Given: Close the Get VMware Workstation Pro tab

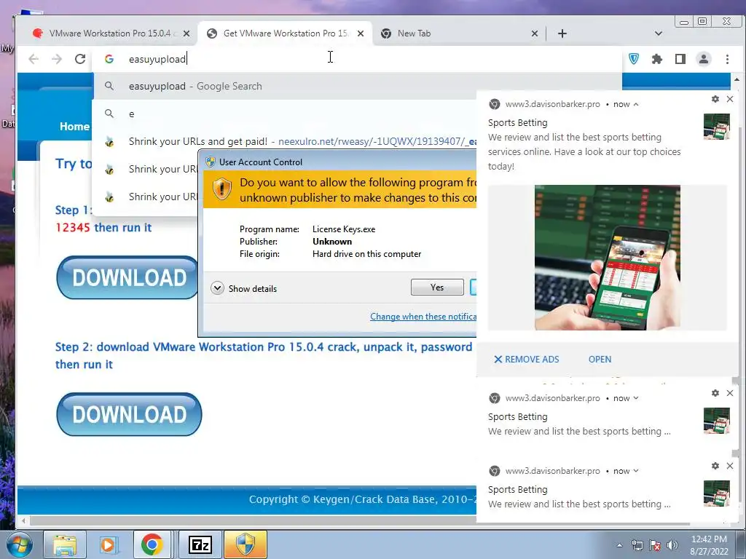Looking at the screenshot, I should click(x=361, y=33).
